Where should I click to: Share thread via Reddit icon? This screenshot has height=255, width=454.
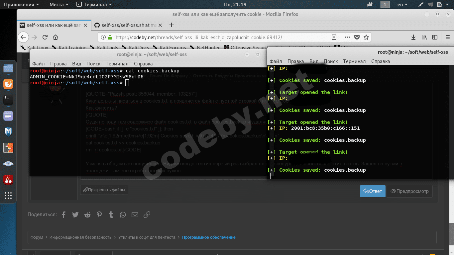point(87,214)
